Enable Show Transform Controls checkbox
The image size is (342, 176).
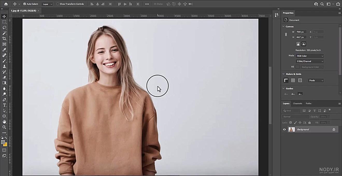click(x=58, y=4)
